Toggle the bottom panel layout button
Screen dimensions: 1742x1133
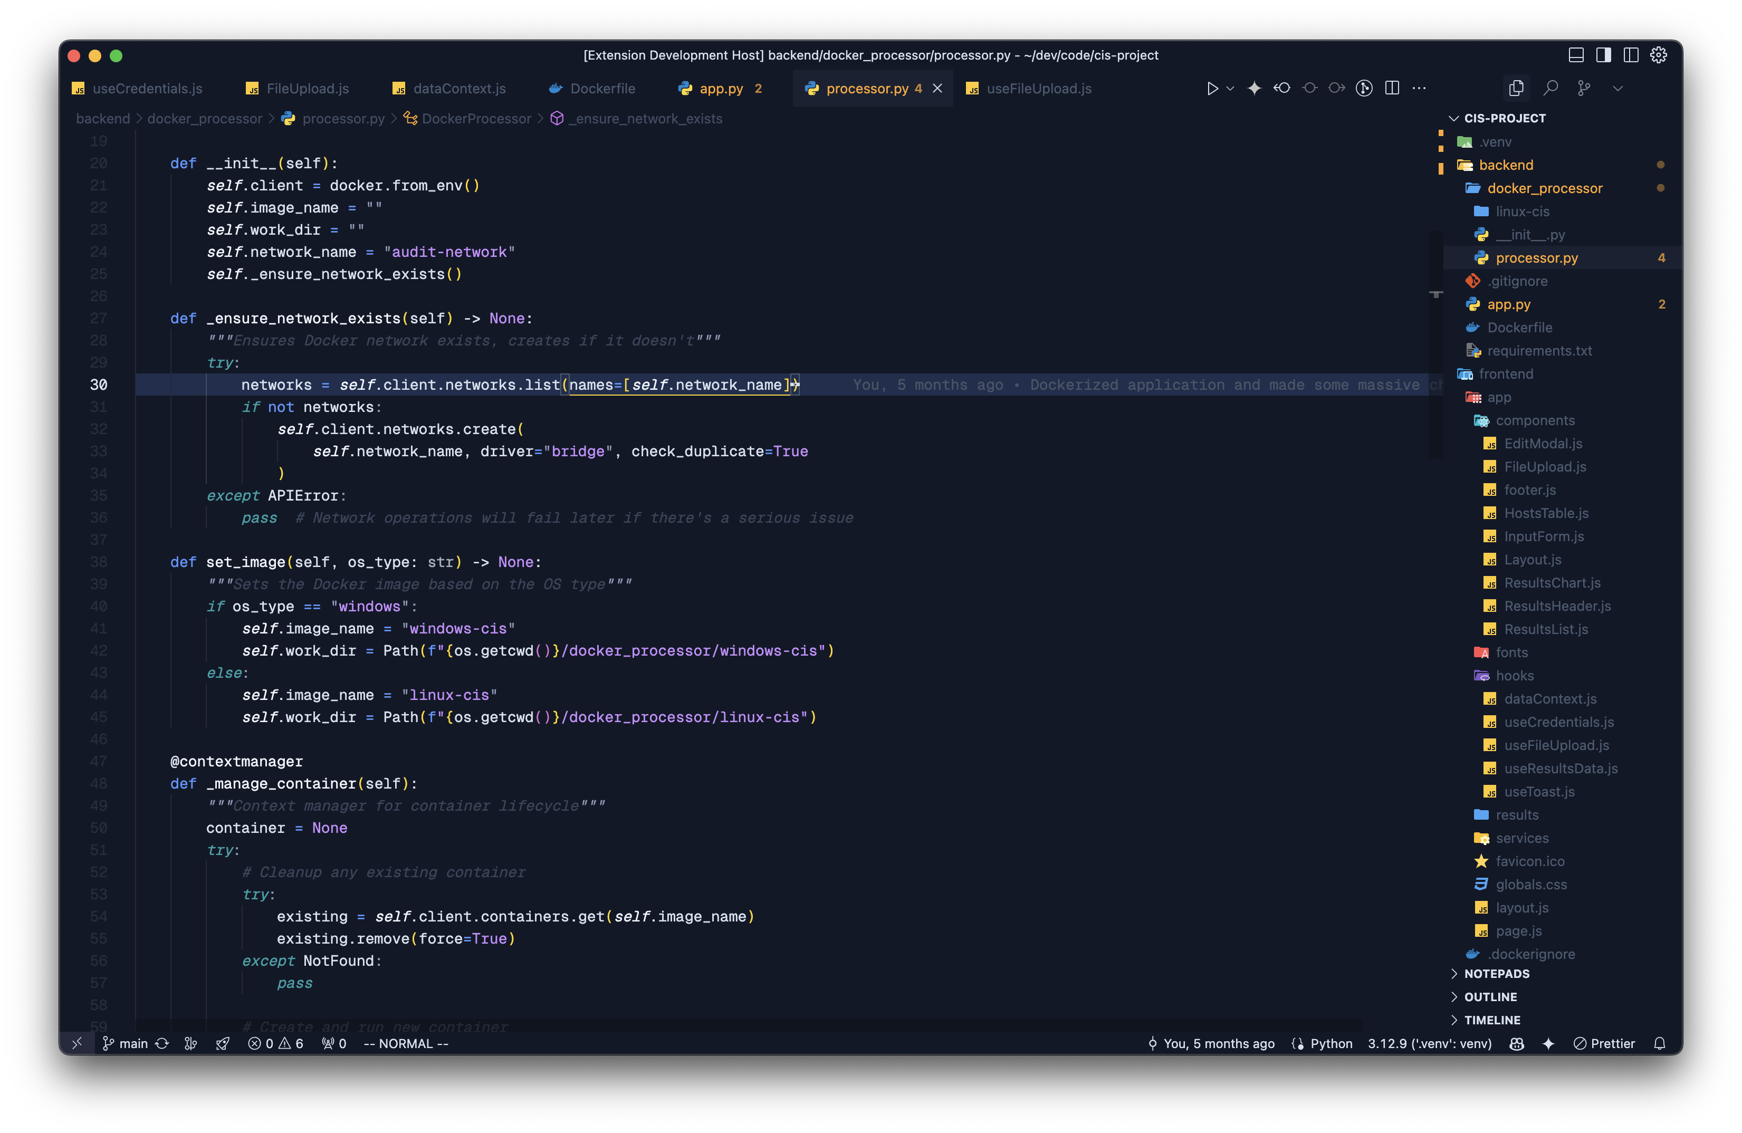1576,55
